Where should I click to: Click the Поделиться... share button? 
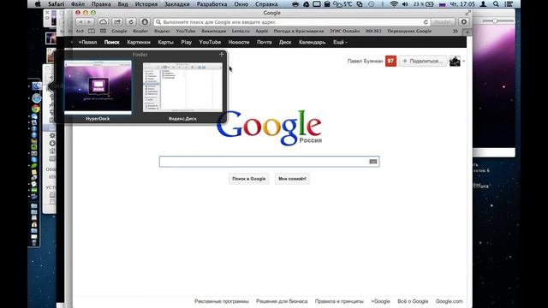click(423, 61)
